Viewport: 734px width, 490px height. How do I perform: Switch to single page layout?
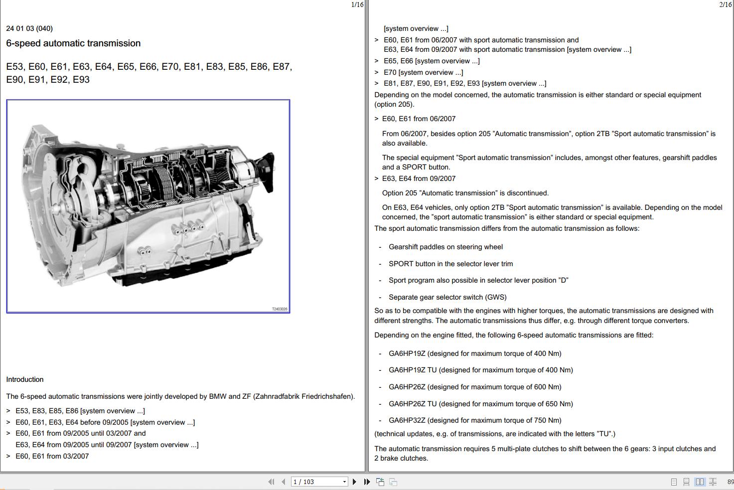(674, 482)
